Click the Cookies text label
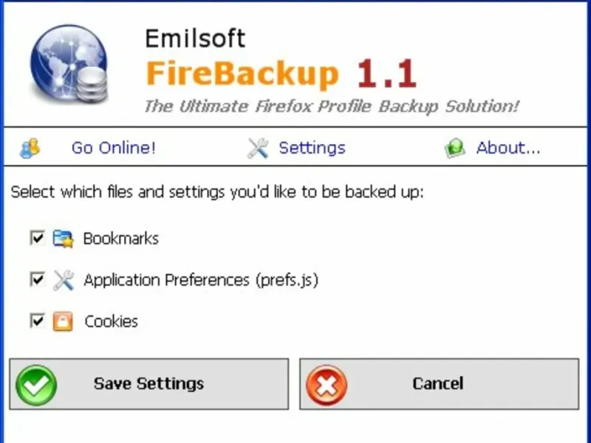The image size is (591, 443). click(x=112, y=322)
